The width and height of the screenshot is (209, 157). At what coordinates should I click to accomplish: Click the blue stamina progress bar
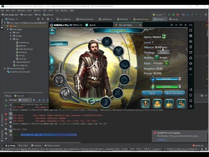167,79
